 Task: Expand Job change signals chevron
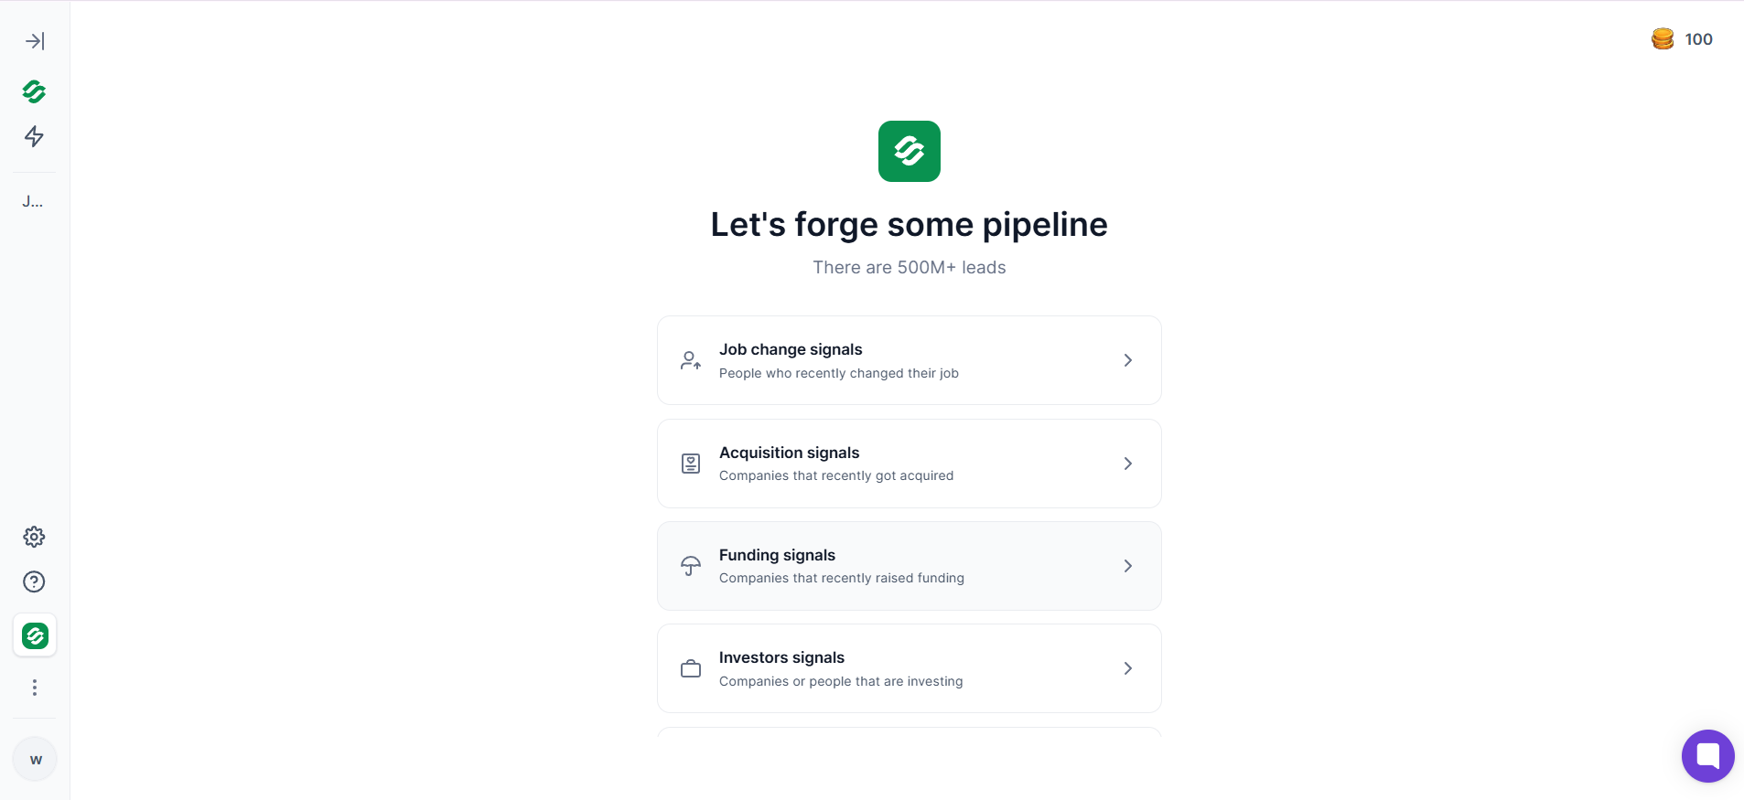(x=1128, y=360)
